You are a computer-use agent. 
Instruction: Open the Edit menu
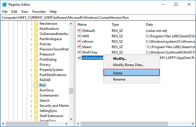[x=14, y=12]
